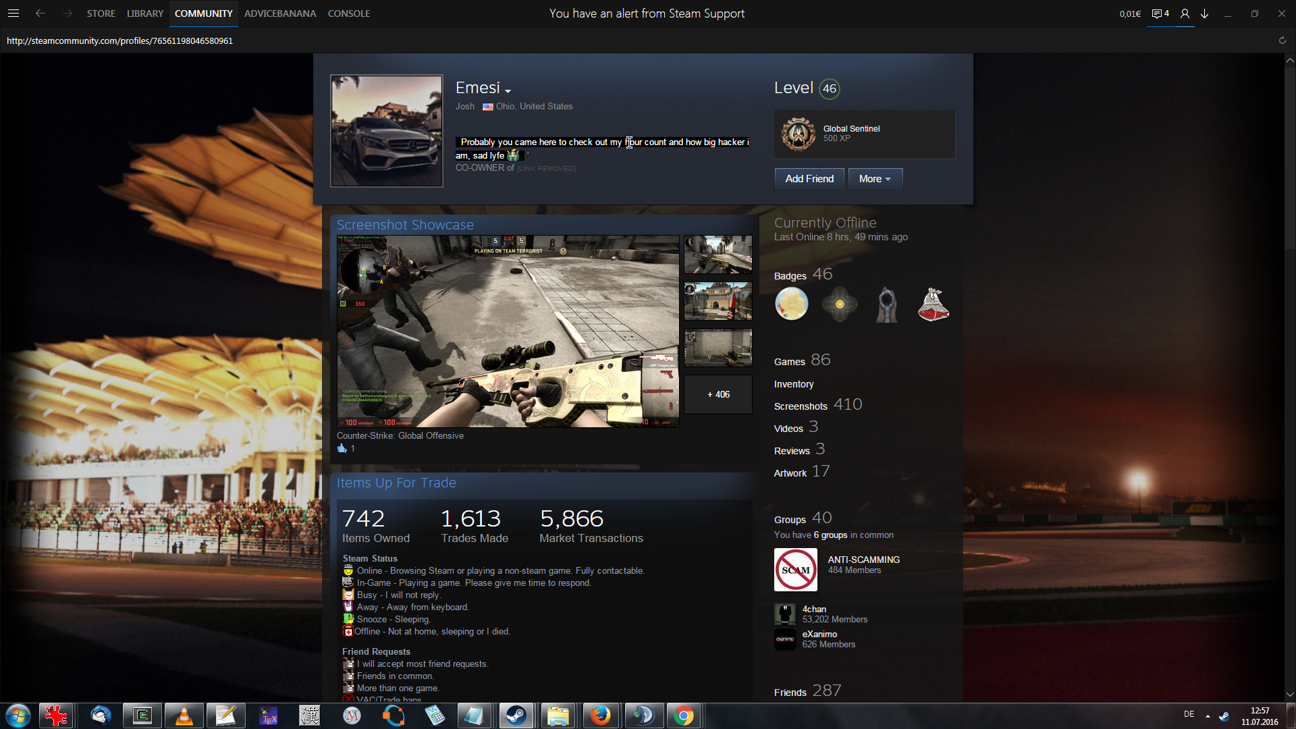Click the back navigation arrow
This screenshot has height=729, width=1296.
40,13
